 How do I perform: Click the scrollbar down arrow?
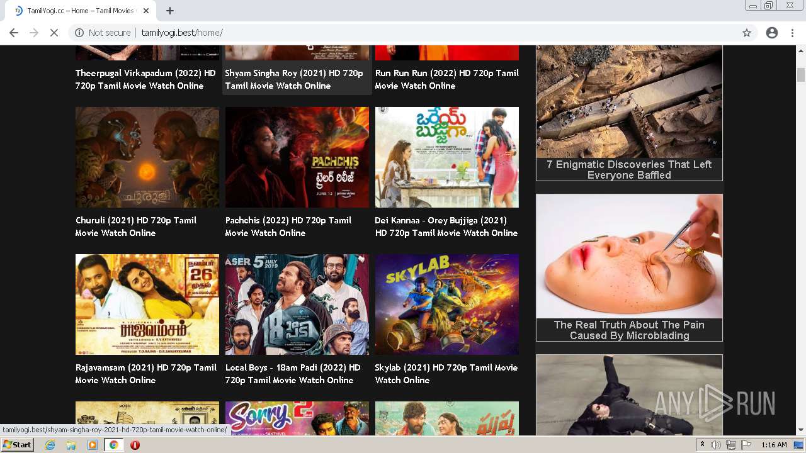click(801, 430)
